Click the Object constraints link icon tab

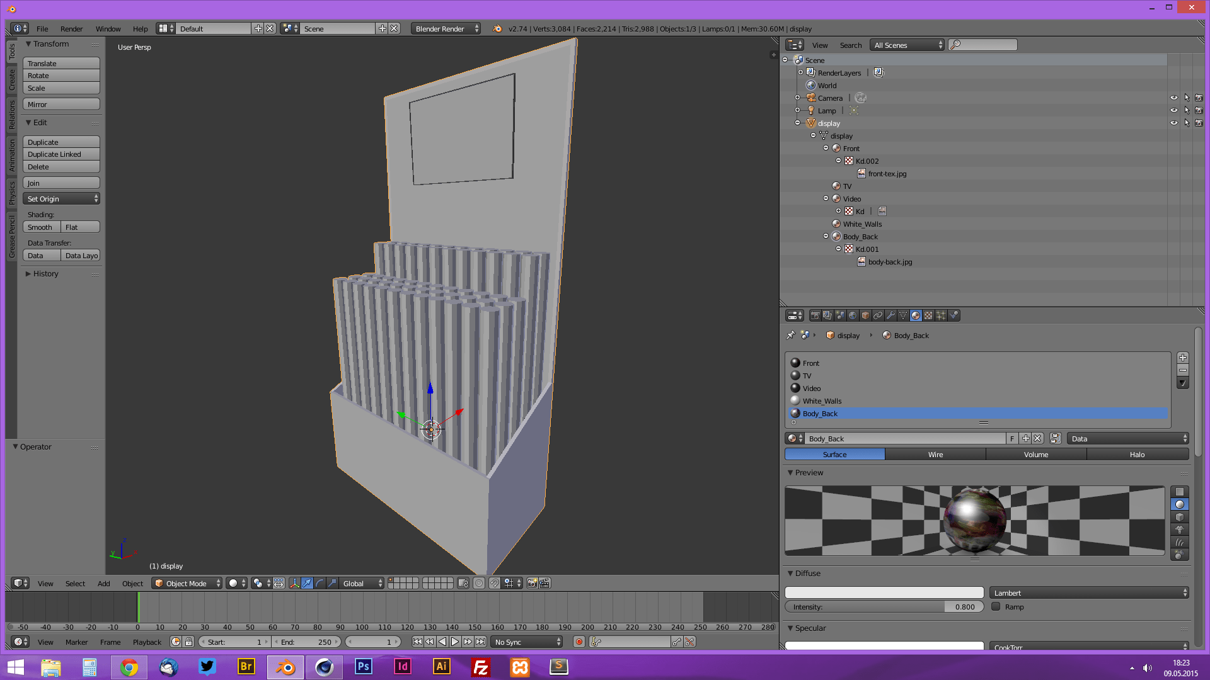click(x=878, y=315)
